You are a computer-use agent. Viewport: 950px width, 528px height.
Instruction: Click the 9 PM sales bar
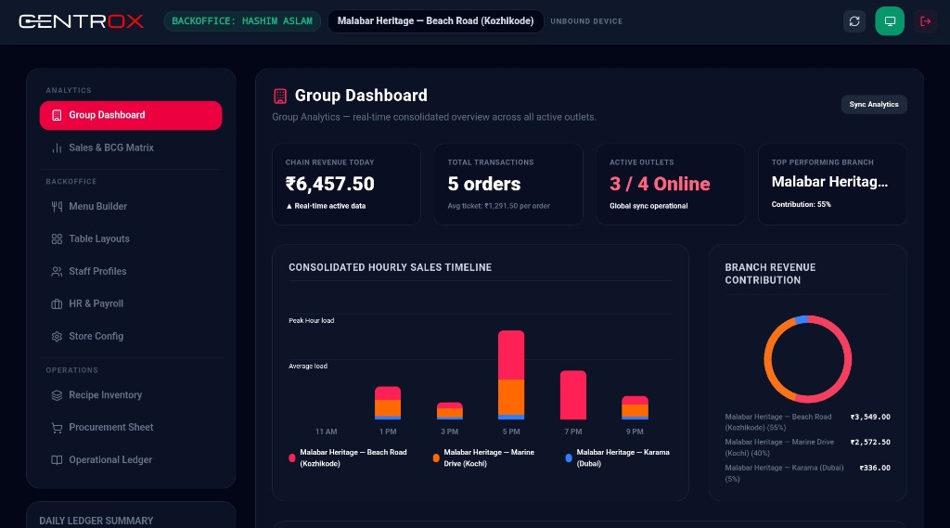pos(635,408)
